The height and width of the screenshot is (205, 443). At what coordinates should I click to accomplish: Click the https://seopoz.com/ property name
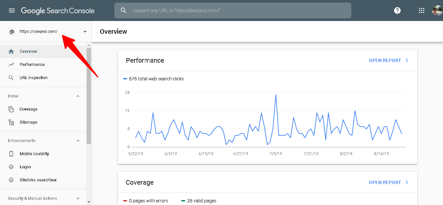[38, 31]
